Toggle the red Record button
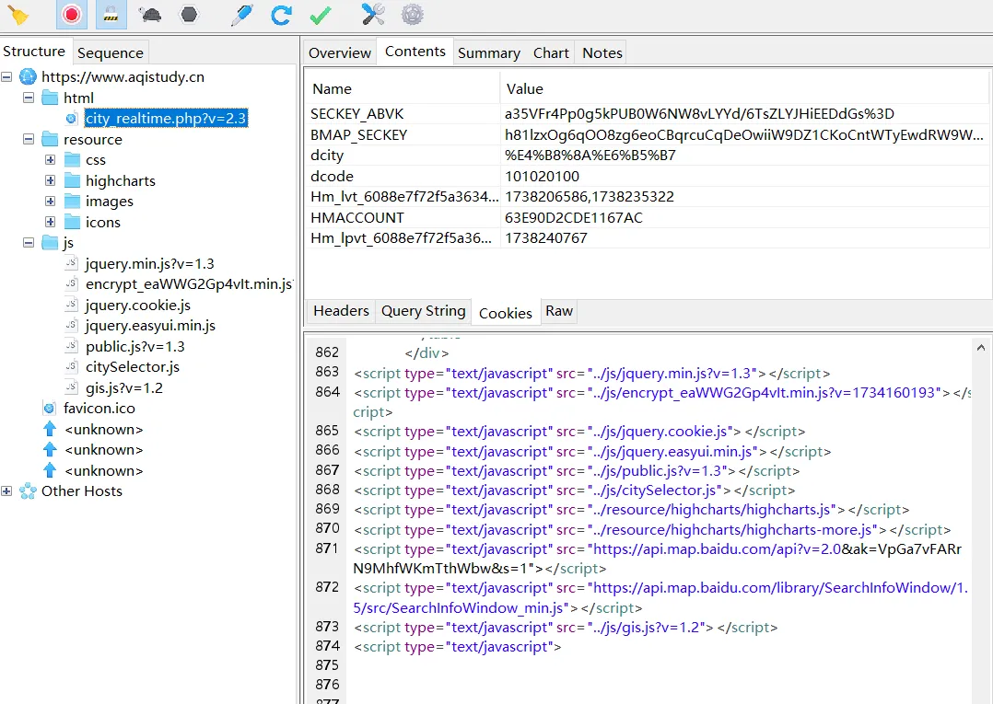The image size is (993, 704). 71,15
